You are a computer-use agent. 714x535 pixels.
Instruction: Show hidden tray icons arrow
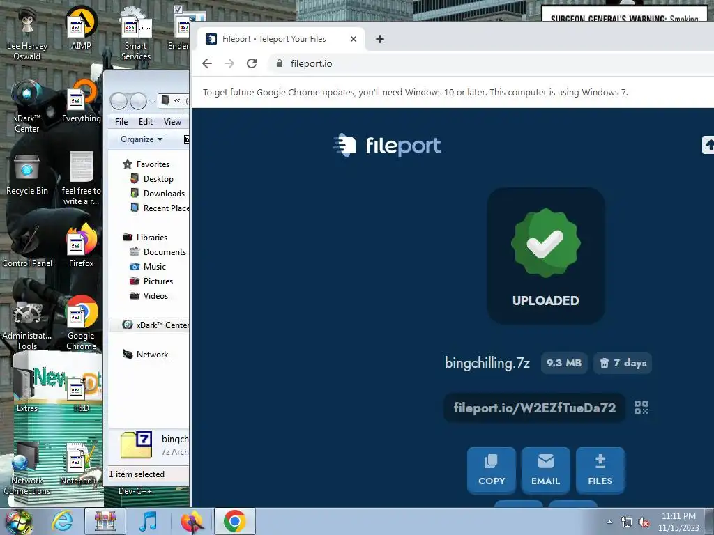tap(609, 522)
